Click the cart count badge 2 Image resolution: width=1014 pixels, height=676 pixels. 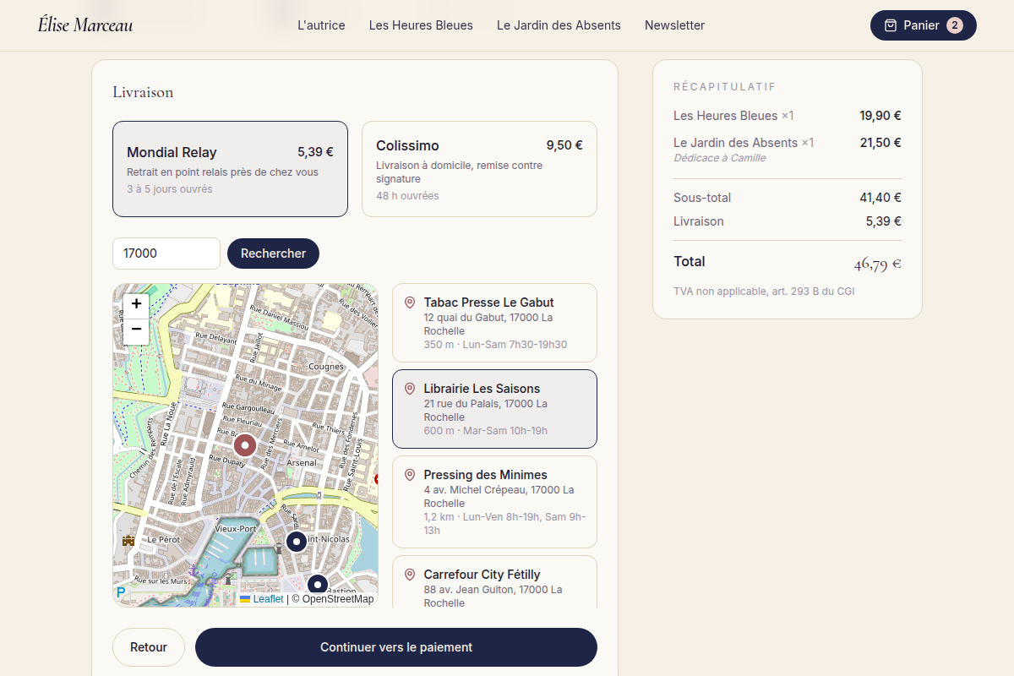(955, 25)
